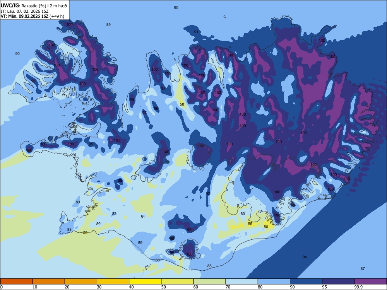This screenshot has width=387, height=290.
Task: Click the humidity value '93' on the map
Action: (208, 193)
